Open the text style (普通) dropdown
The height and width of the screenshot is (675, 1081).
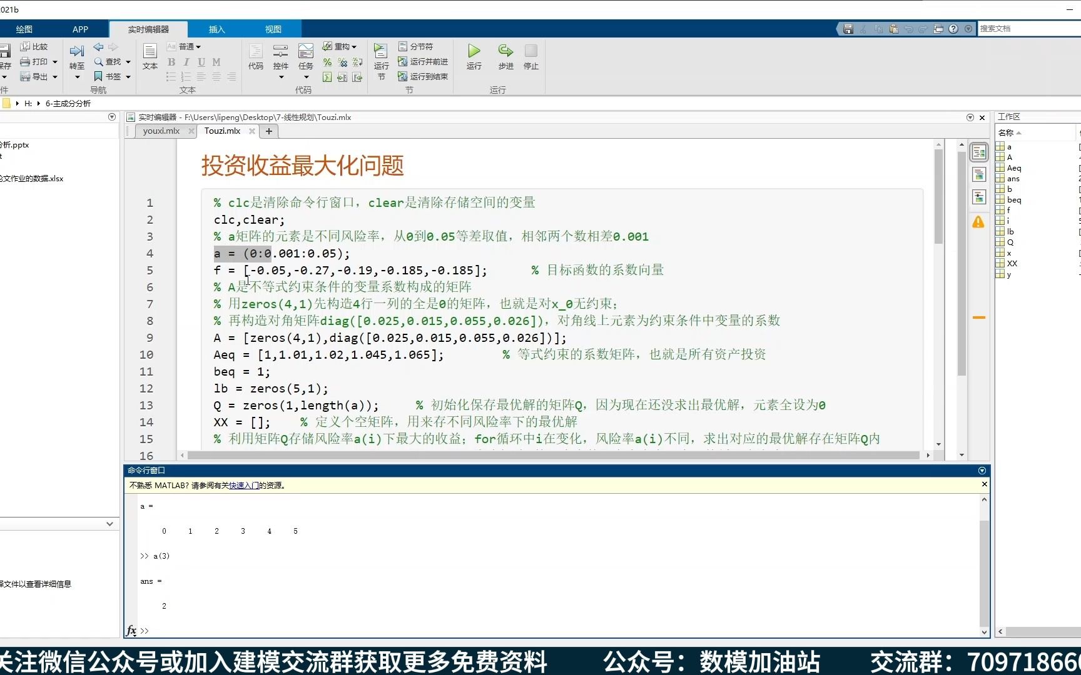coord(185,46)
